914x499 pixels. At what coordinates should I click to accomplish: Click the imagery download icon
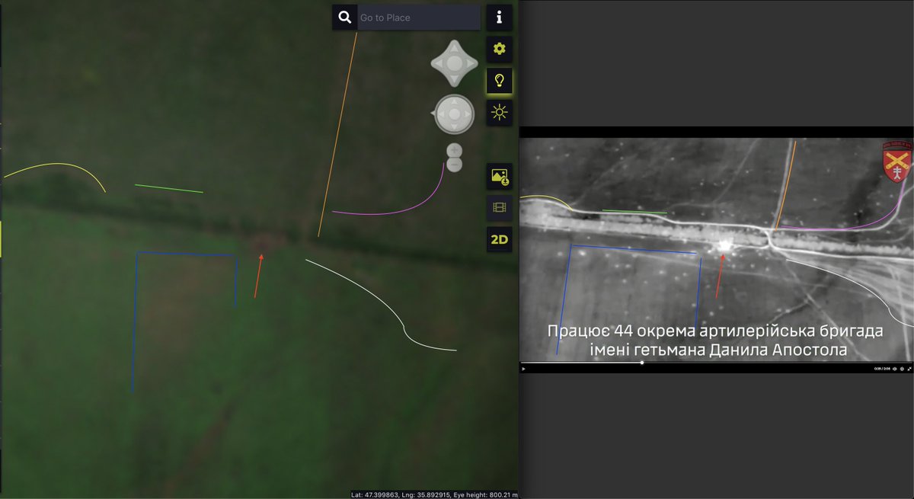coord(500,176)
